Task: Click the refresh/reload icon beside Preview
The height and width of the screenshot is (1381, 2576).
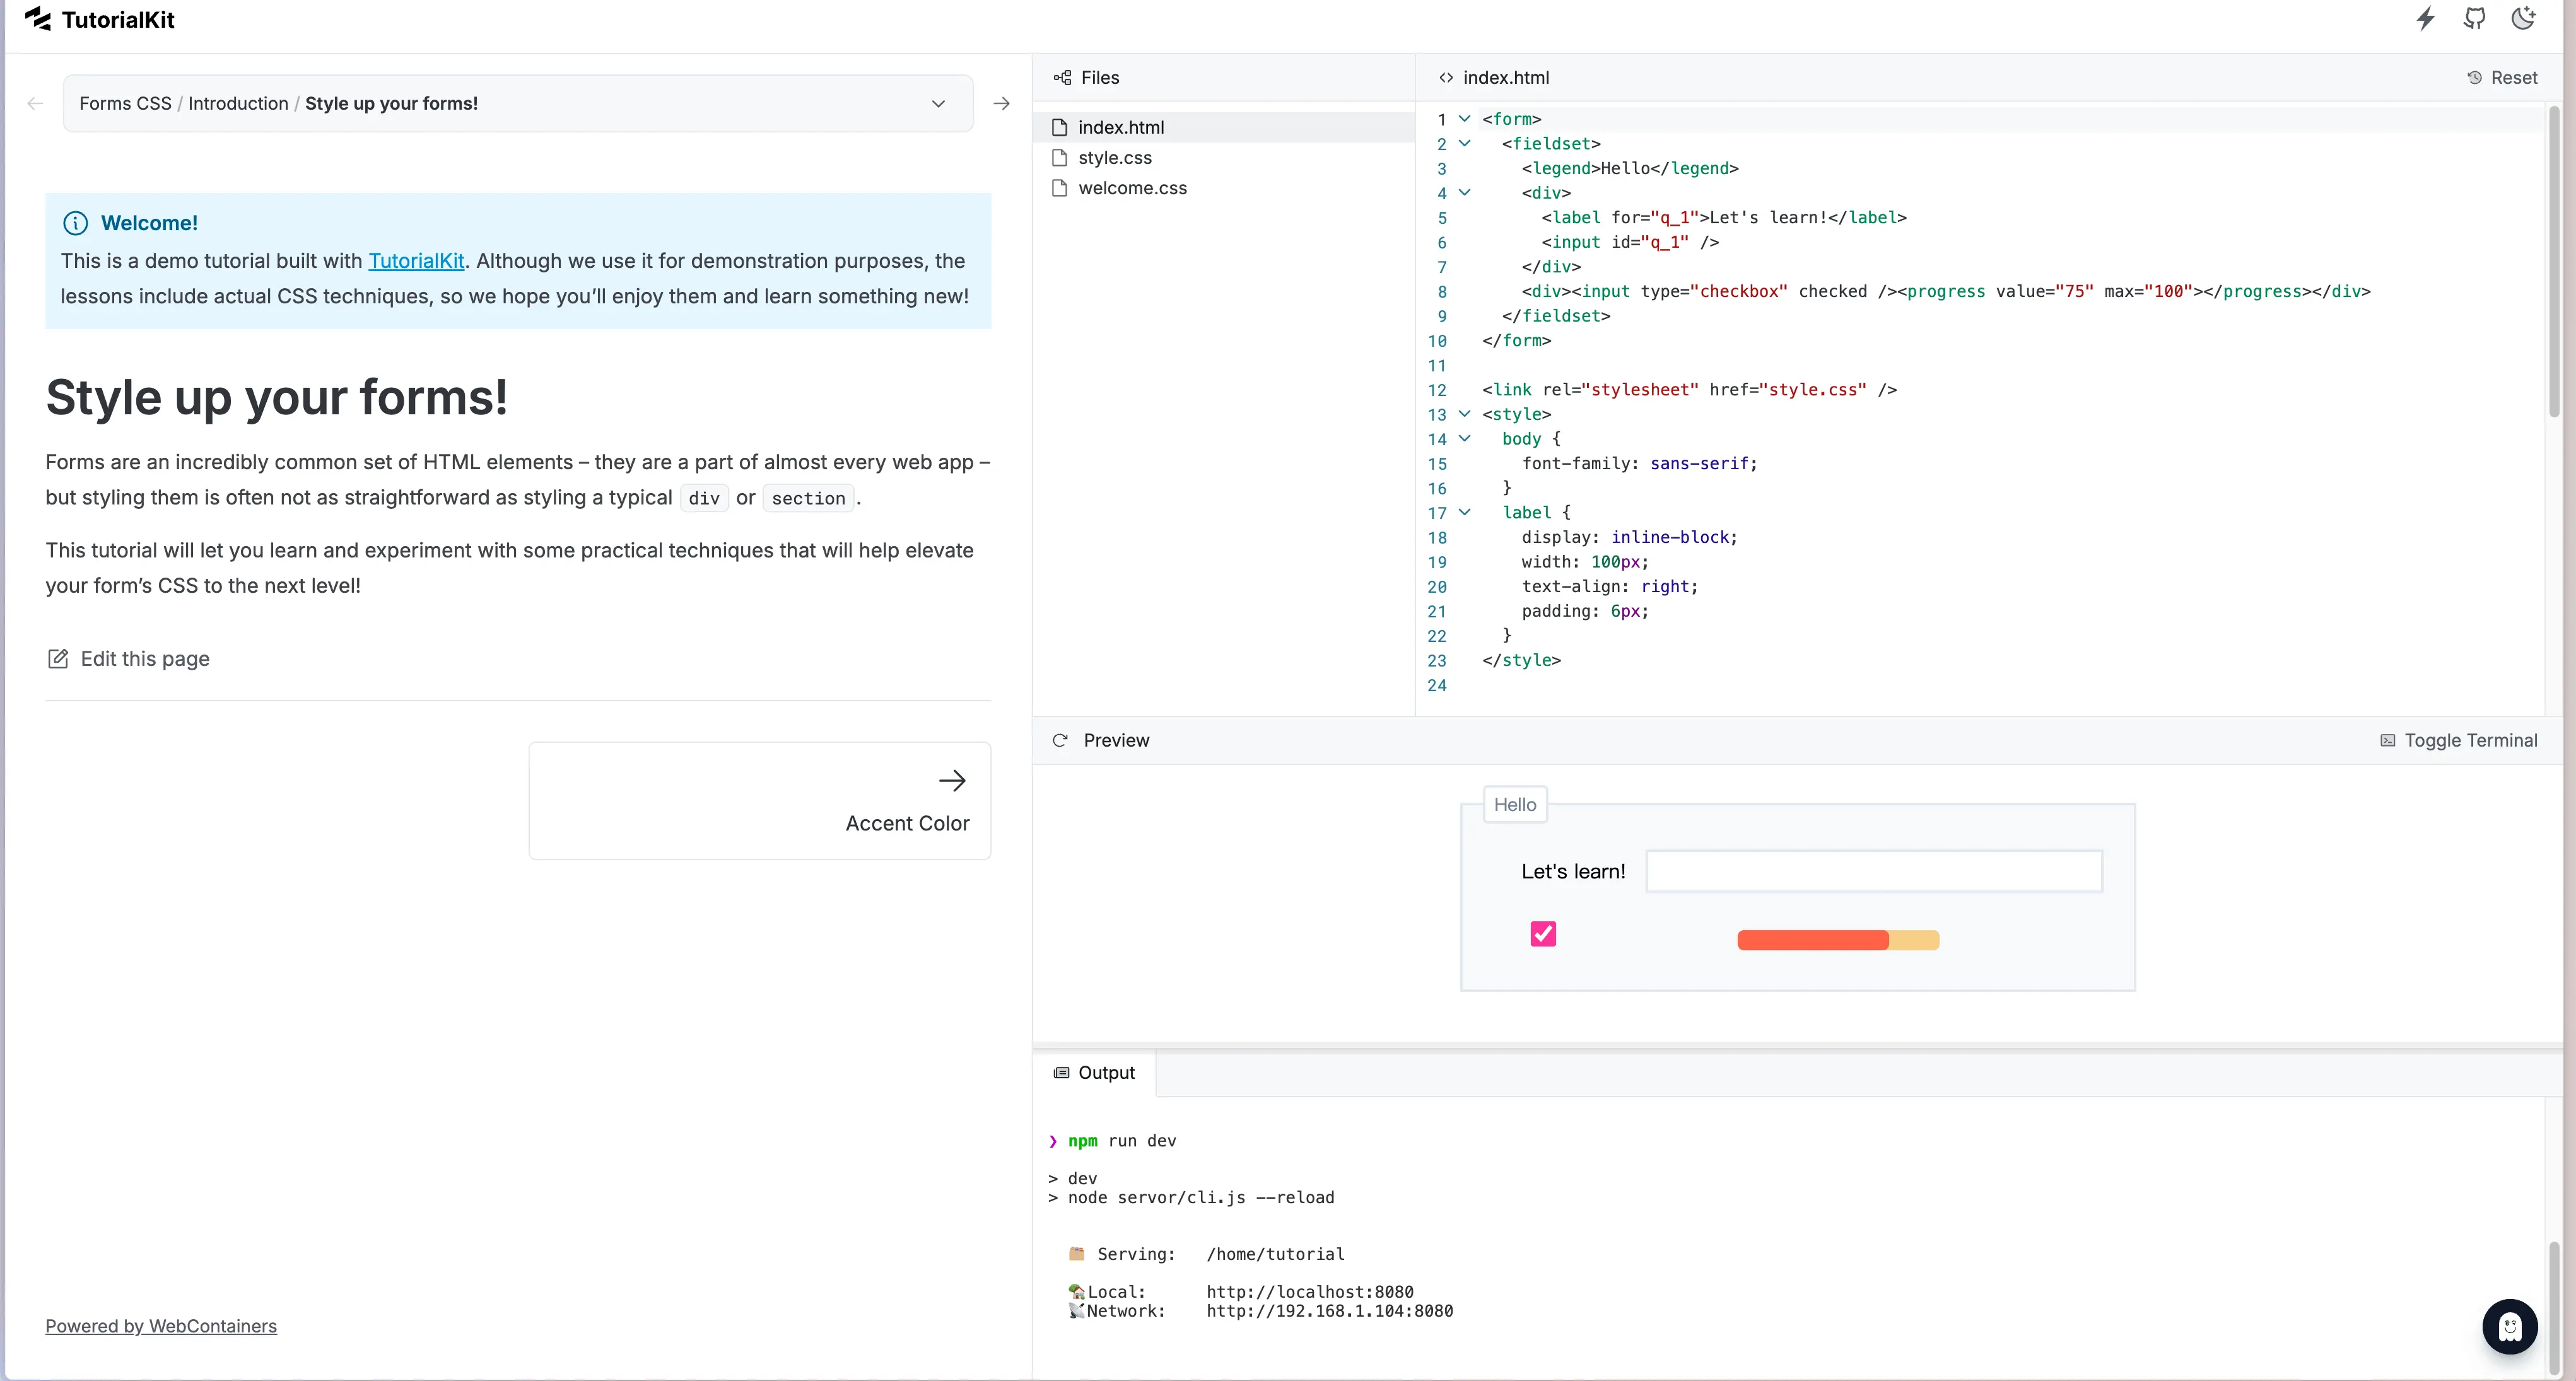Action: point(1060,739)
